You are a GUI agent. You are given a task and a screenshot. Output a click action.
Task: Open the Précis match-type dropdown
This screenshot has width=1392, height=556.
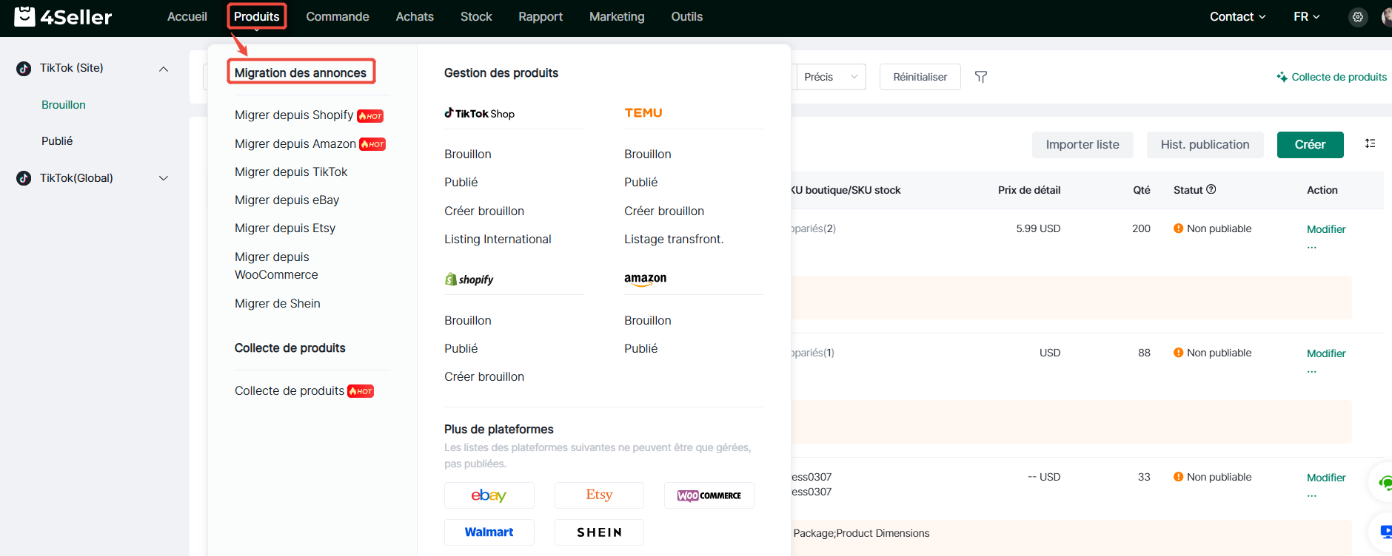tap(831, 77)
